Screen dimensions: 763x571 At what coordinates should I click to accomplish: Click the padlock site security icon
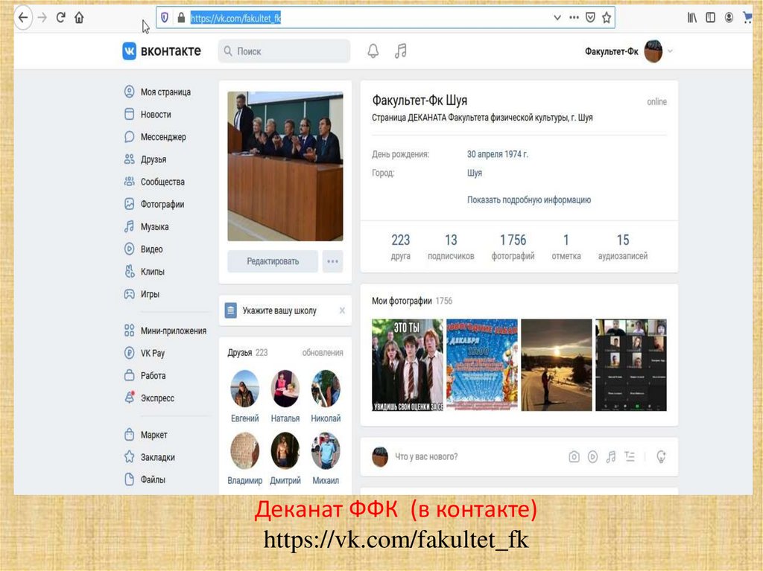point(181,18)
